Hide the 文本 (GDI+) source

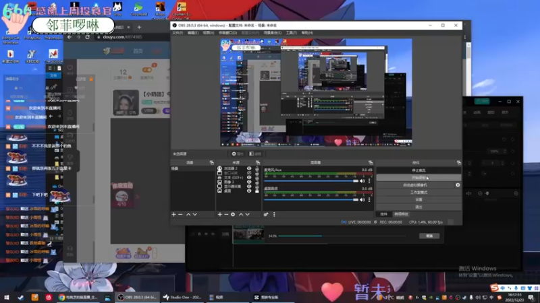[249, 178]
